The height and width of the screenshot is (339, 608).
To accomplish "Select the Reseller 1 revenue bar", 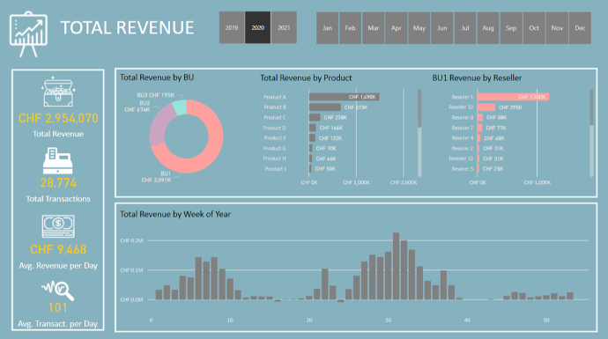I will (513, 97).
